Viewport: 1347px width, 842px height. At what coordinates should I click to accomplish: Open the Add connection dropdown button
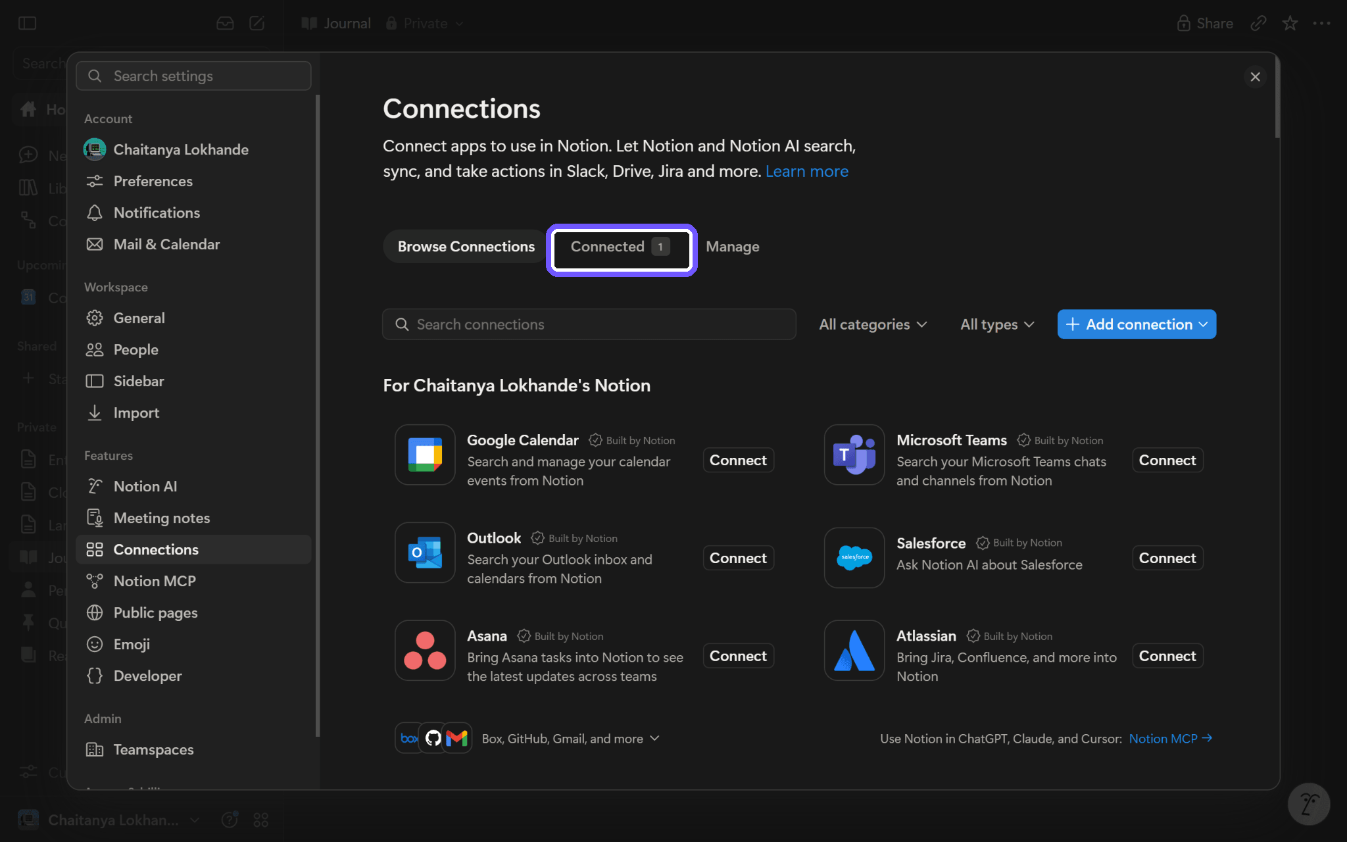coord(1137,324)
